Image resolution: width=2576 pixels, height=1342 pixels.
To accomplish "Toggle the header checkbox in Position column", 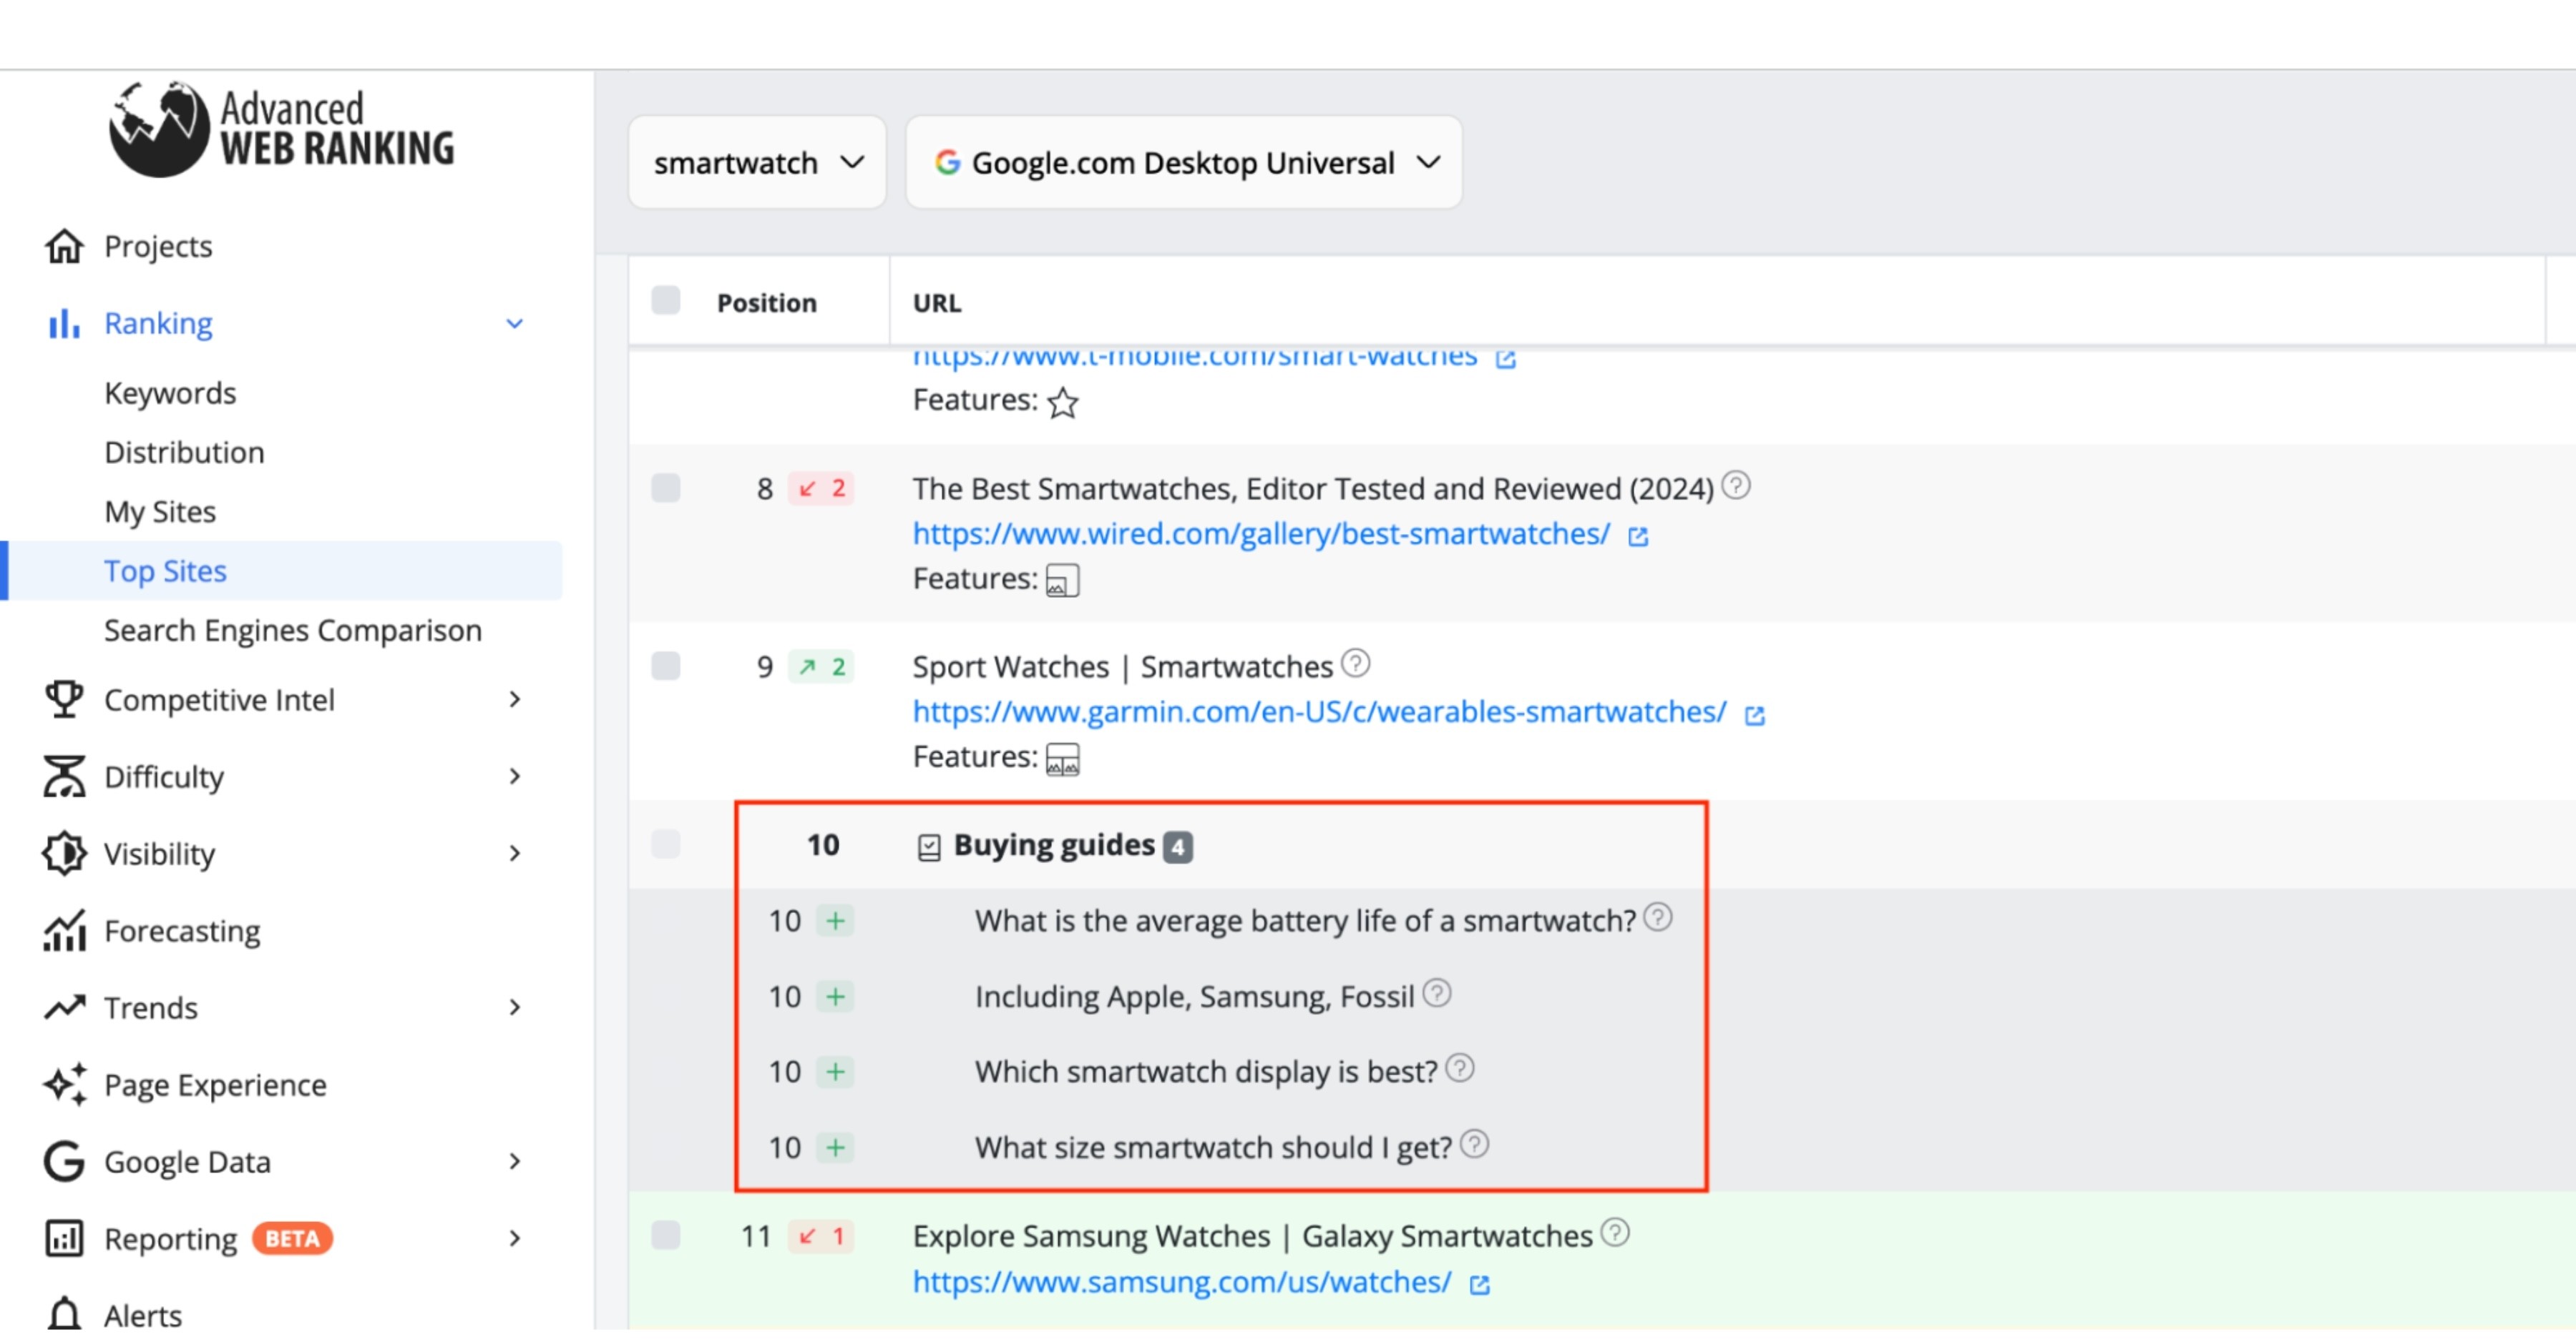I will click(x=666, y=301).
